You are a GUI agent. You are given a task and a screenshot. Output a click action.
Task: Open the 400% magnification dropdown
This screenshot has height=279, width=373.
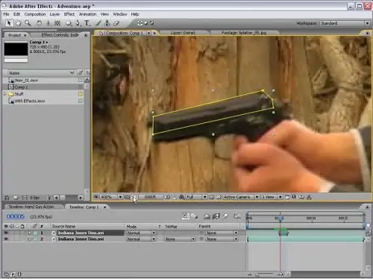click(111, 197)
